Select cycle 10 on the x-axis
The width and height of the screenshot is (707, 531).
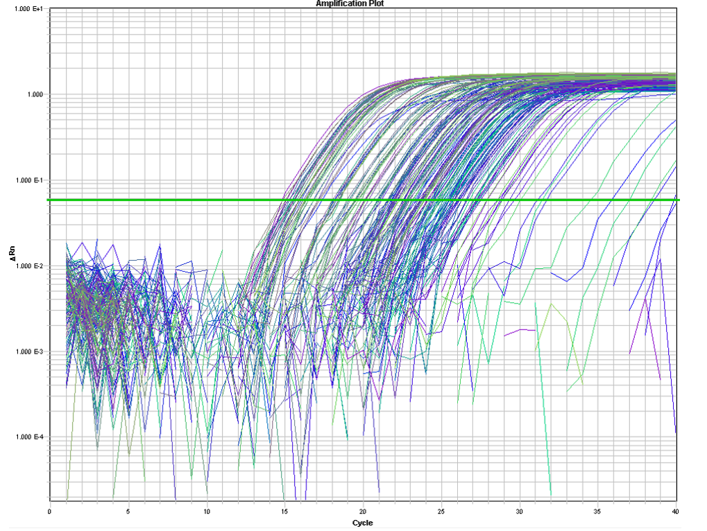206,512
